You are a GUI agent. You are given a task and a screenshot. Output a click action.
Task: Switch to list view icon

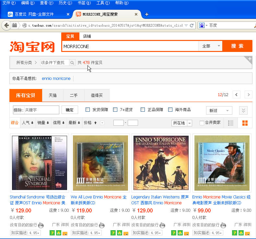(x=230, y=123)
